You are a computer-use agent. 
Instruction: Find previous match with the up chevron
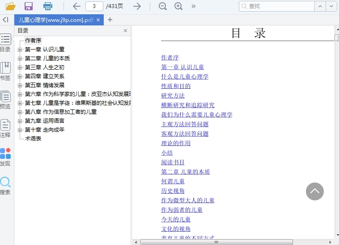click(320, 6)
